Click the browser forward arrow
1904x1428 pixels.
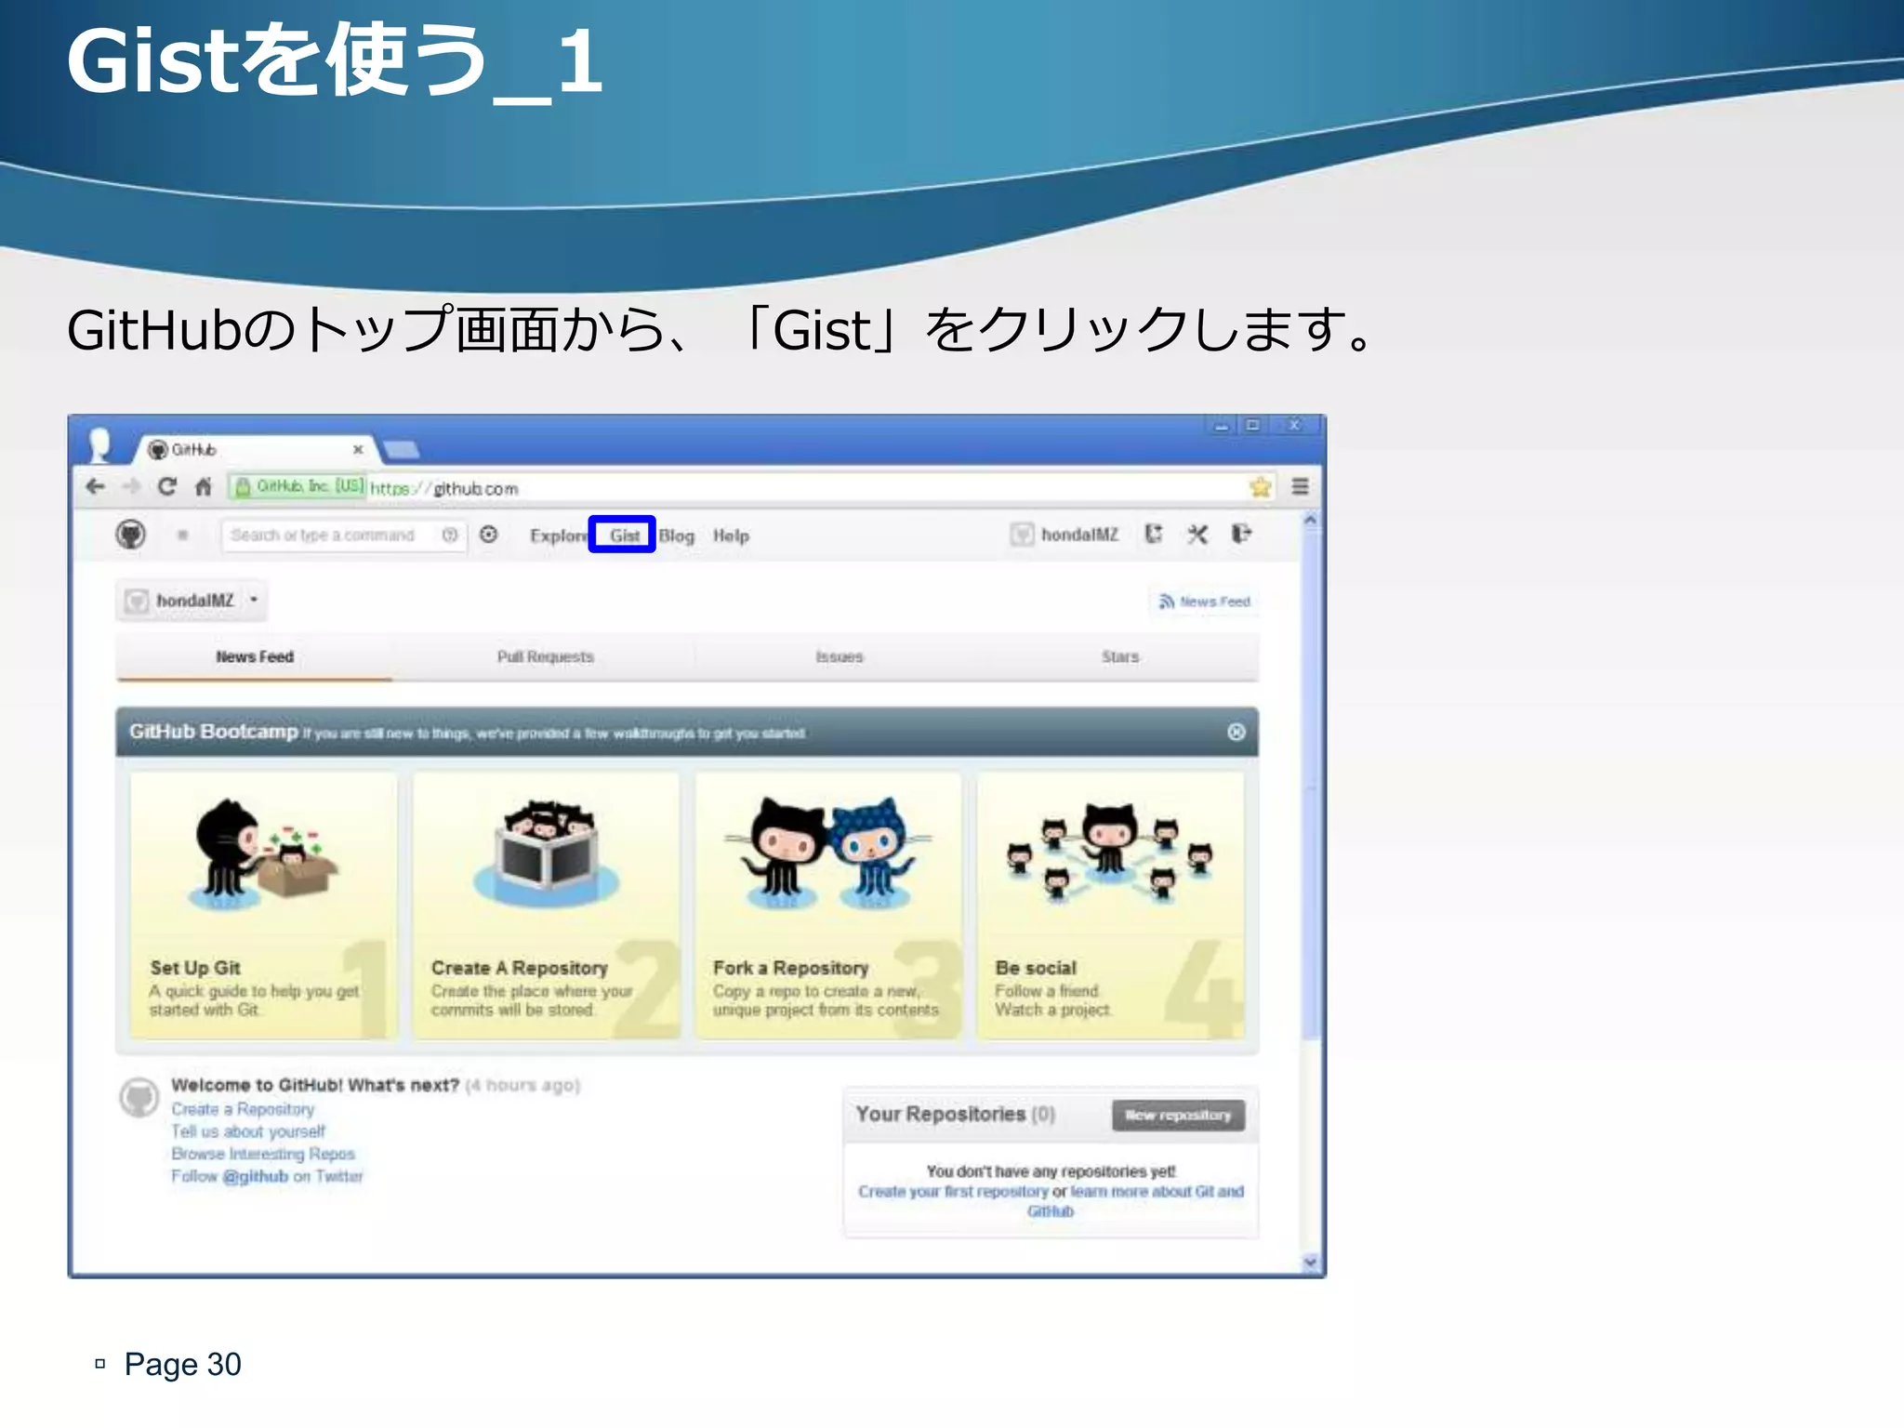point(131,487)
